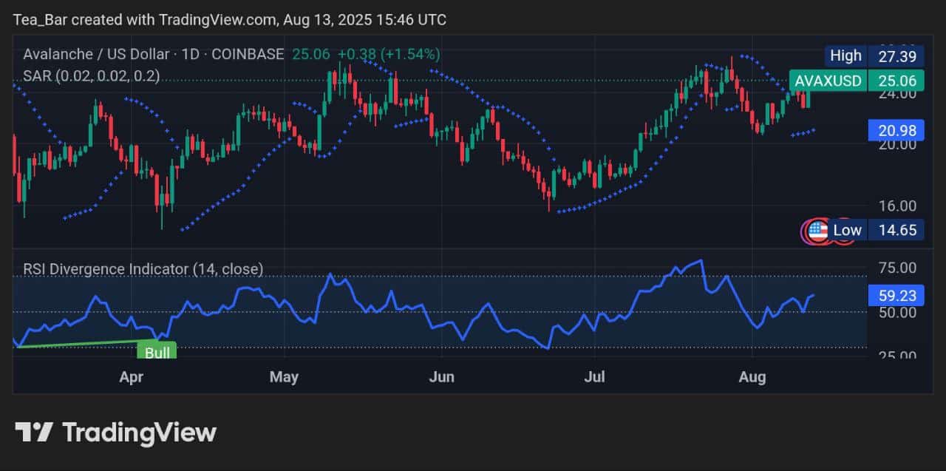This screenshot has width=946, height=471.
Task: Click the AVAXUSD price label
Action: (x=828, y=81)
